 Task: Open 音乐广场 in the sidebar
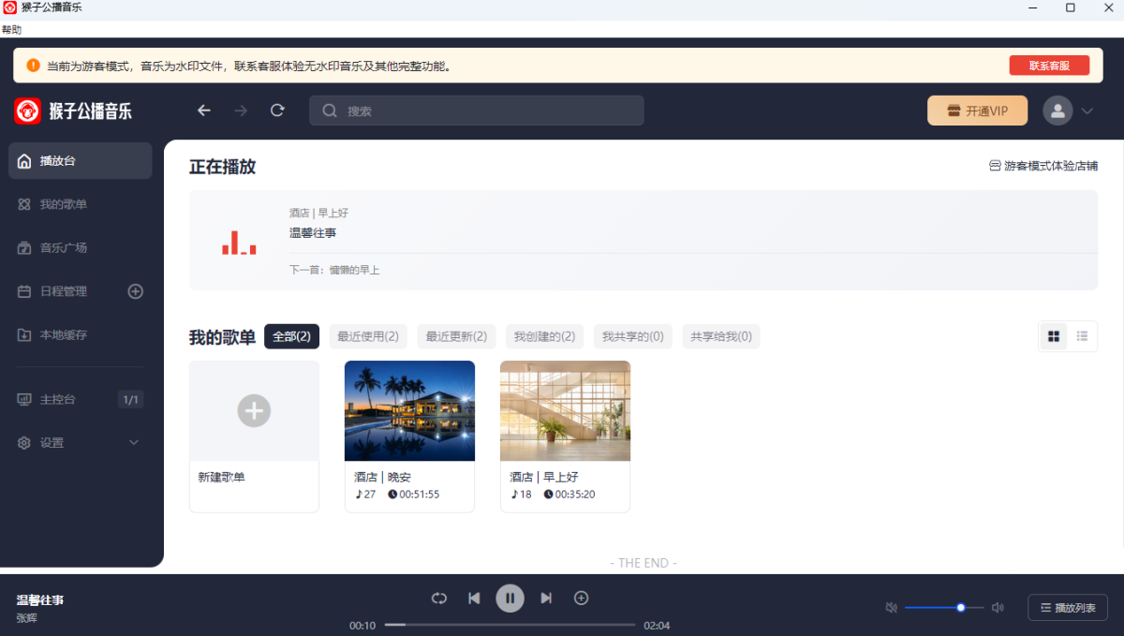coord(64,248)
